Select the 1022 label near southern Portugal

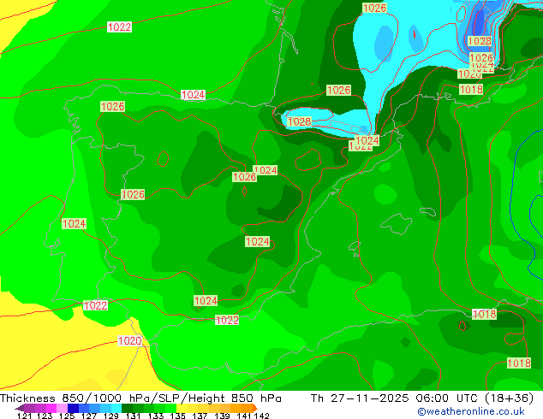point(96,305)
